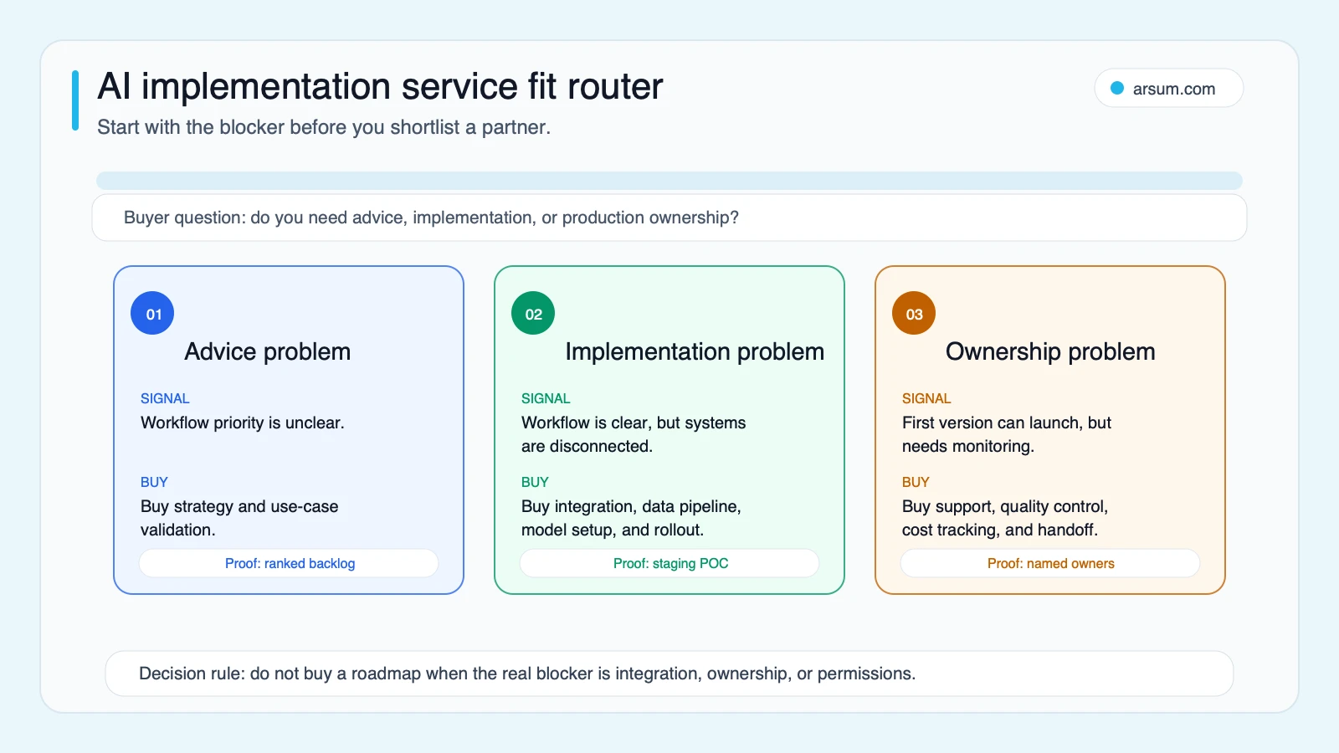Select the 'Ownership problem' heading
The image size is (1339, 753).
[x=1050, y=351]
